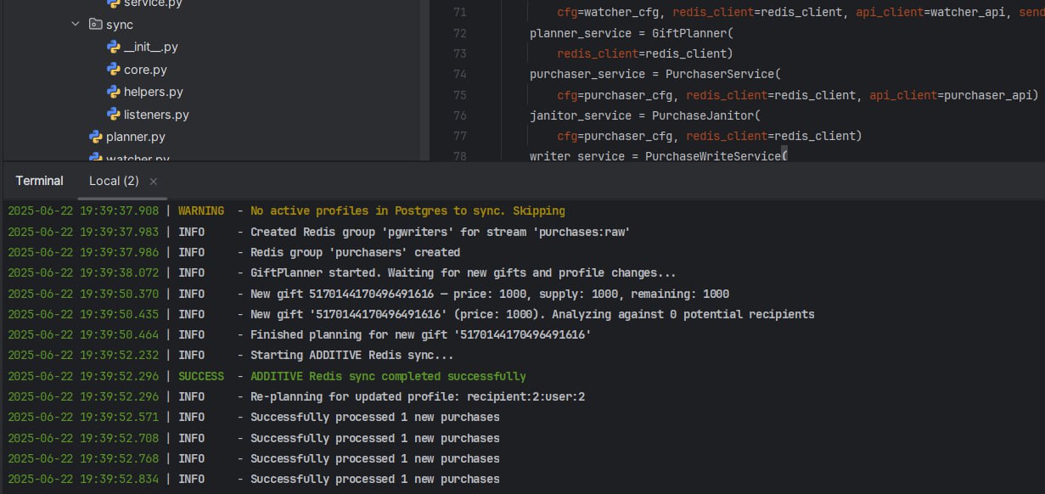Click 'Analyzing against 0 potential recipients' log line
This screenshot has width=1045, height=494.
click(532, 314)
